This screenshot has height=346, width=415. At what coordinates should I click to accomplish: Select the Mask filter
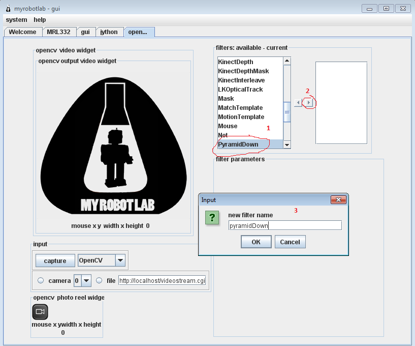(250, 98)
